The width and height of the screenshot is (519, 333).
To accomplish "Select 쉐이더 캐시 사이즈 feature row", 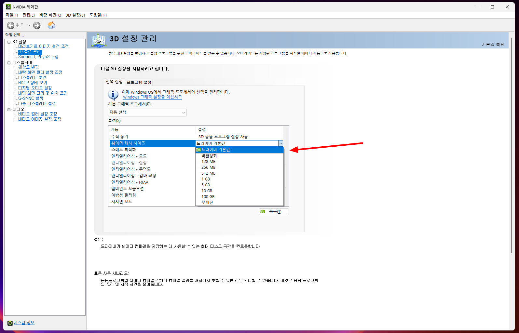I will pos(153,143).
